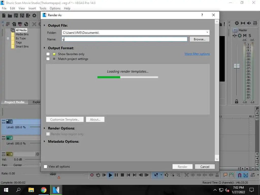Pause playback in transport bar

click(x=116, y=175)
